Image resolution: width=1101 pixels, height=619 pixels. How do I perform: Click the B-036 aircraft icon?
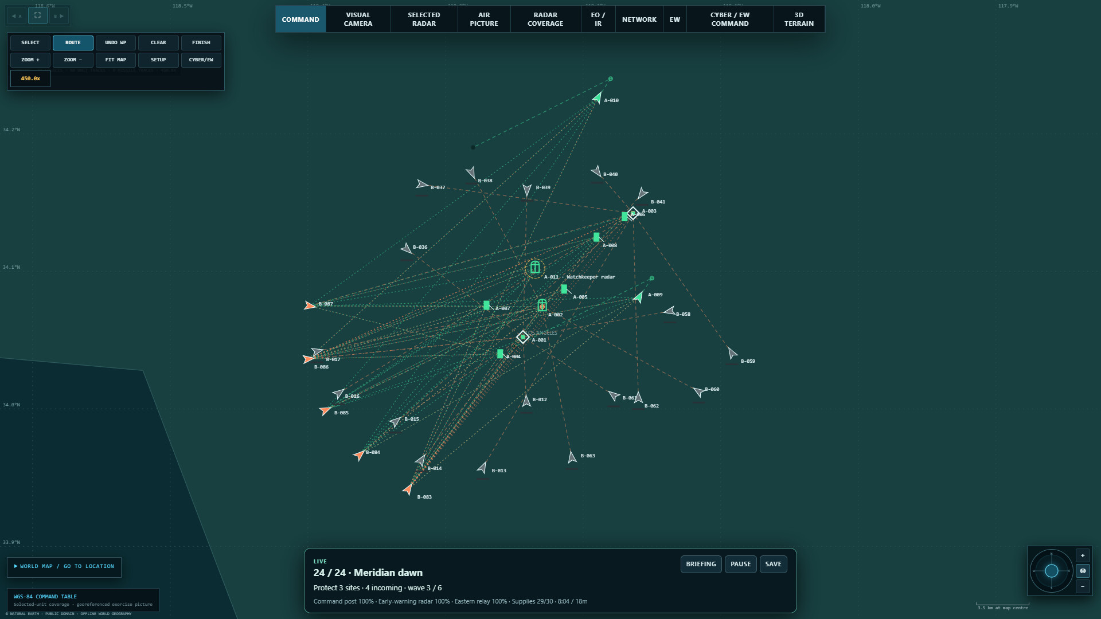(x=407, y=249)
